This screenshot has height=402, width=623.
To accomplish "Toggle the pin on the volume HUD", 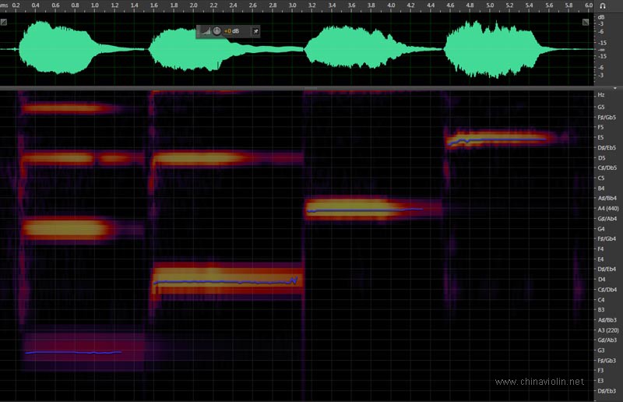I will 255,32.
